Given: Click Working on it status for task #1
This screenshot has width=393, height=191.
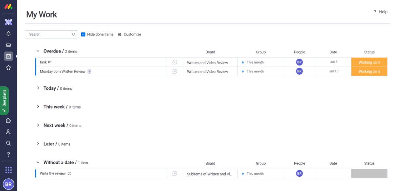Looking at the screenshot, I should (x=369, y=62).
